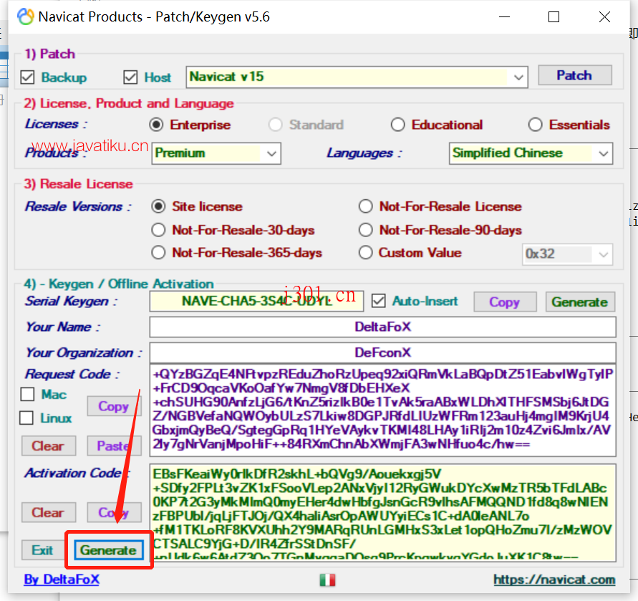Click the Navicat app icon in title bar
The height and width of the screenshot is (601, 638).
pos(25,16)
